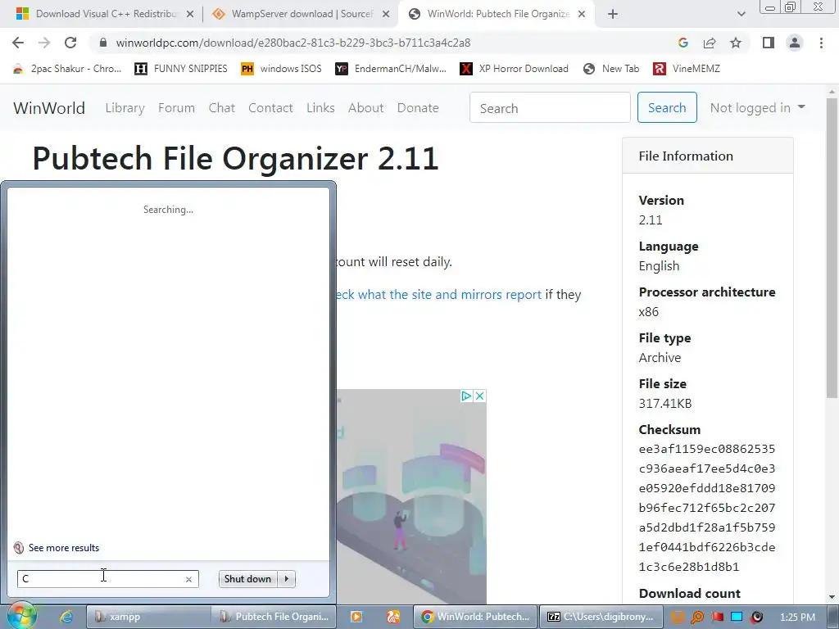This screenshot has height=629, width=839.
Task: Toggle the Chrome side panel
Action: (x=769, y=43)
